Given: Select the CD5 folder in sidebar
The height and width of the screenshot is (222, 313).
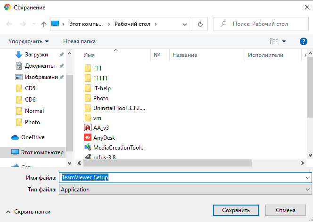Looking at the screenshot, I should coord(30,88).
